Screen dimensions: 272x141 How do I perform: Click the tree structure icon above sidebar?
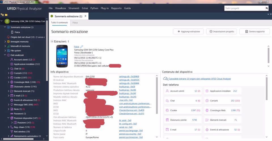coord(2,15)
